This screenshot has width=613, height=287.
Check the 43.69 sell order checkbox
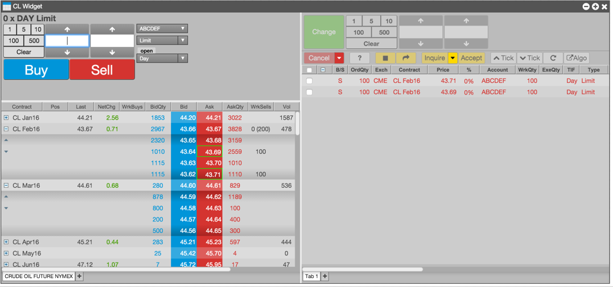click(x=309, y=92)
